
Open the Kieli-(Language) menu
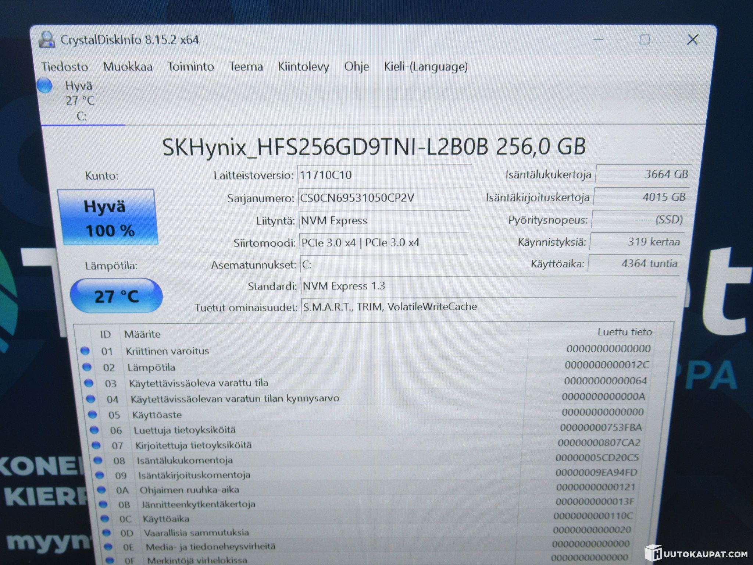426,67
